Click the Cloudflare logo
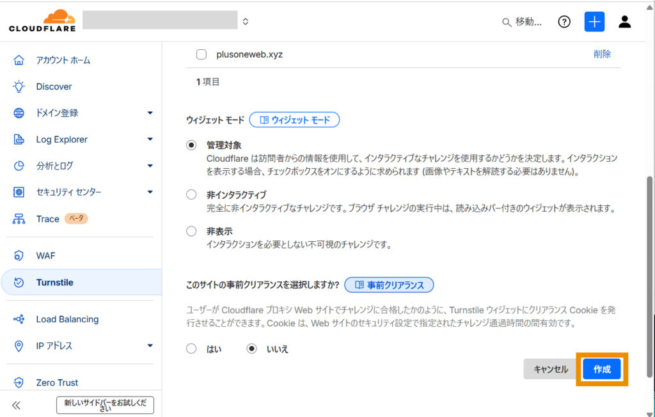This screenshot has height=417, width=655. (42, 20)
